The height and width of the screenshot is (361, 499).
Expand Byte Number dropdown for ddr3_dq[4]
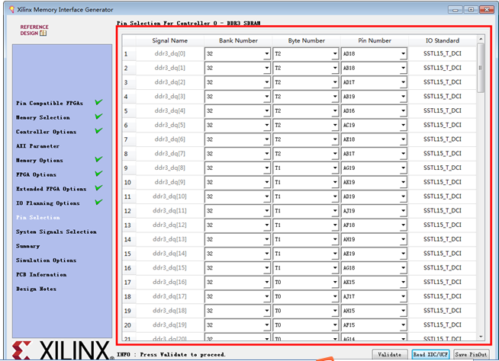(305, 111)
